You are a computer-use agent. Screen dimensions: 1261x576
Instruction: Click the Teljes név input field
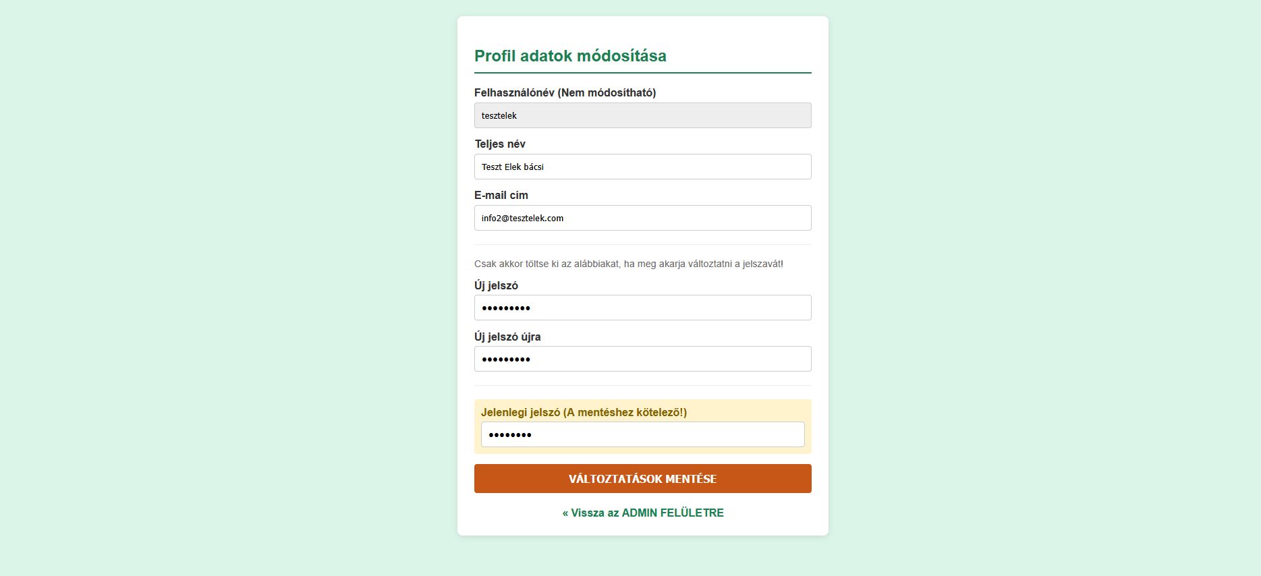click(x=642, y=167)
